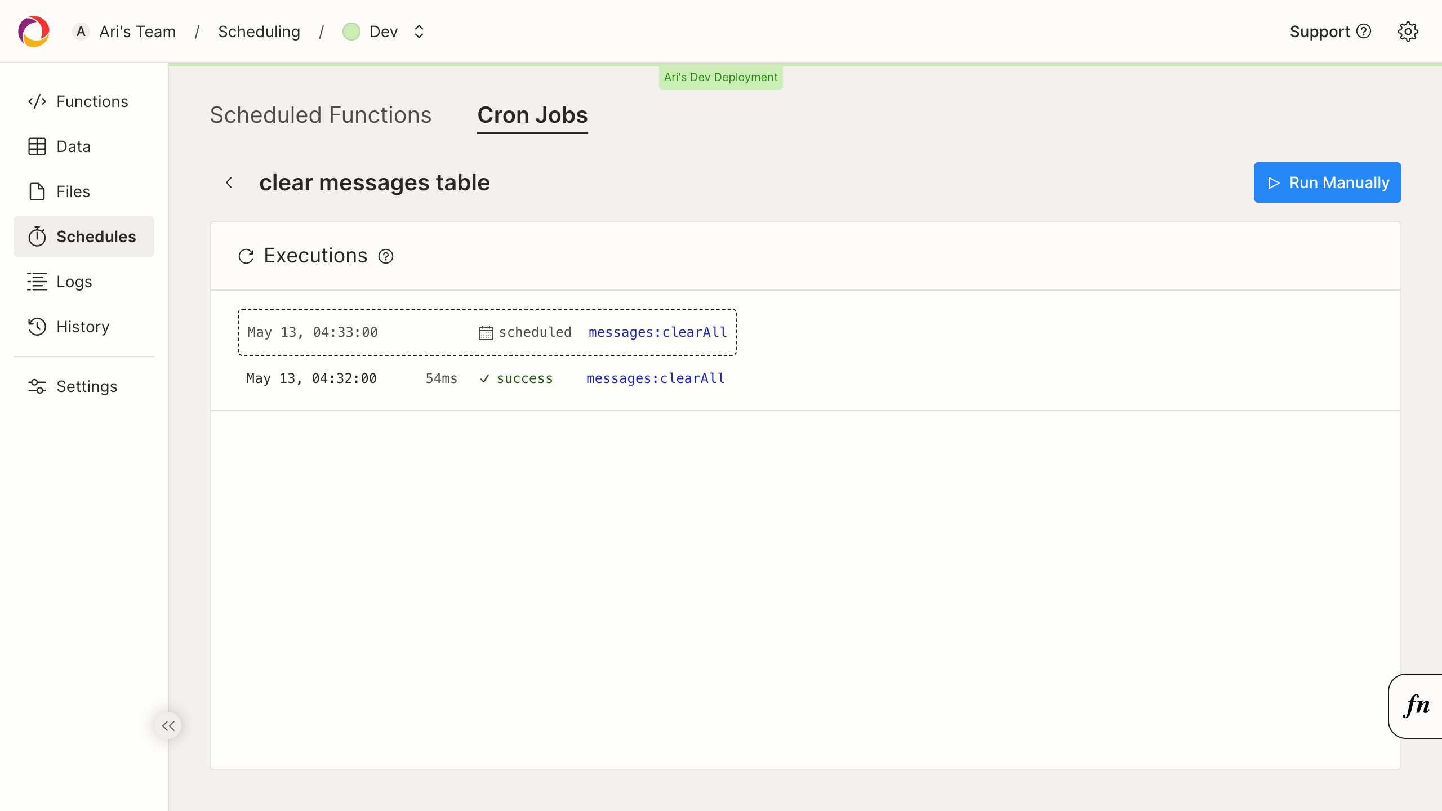The image size is (1442, 811).
Task: Open the Support help menu
Action: click(1330, 32)
